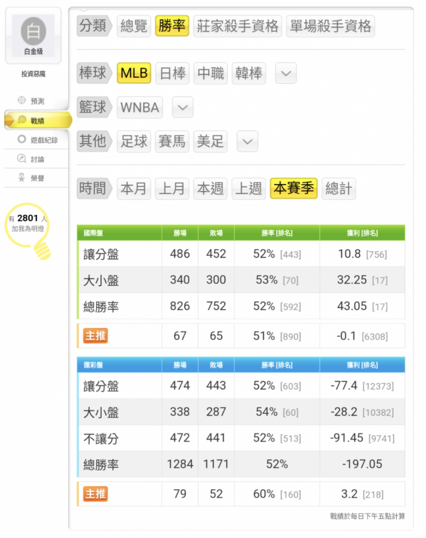Expand more 棒球 leagues dropdown
The height and width of the screenshot is (538, 426).
point(286,73)
